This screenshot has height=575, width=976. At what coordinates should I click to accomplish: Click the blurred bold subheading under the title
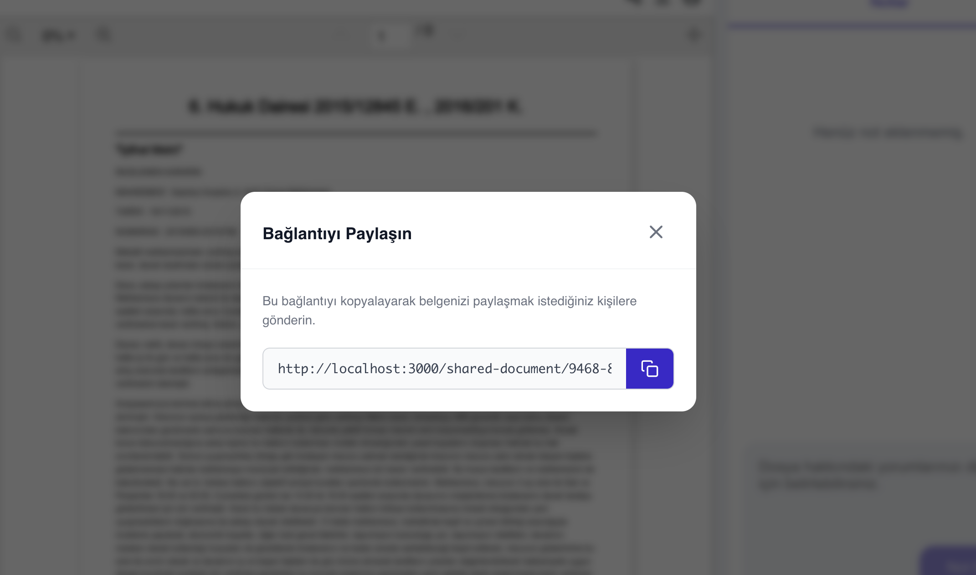pyautogui.click(x=149, y=149)
